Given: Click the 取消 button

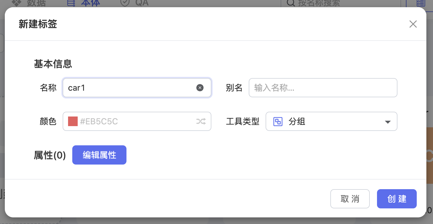Looking at the screenshot, I should [350, 199].
